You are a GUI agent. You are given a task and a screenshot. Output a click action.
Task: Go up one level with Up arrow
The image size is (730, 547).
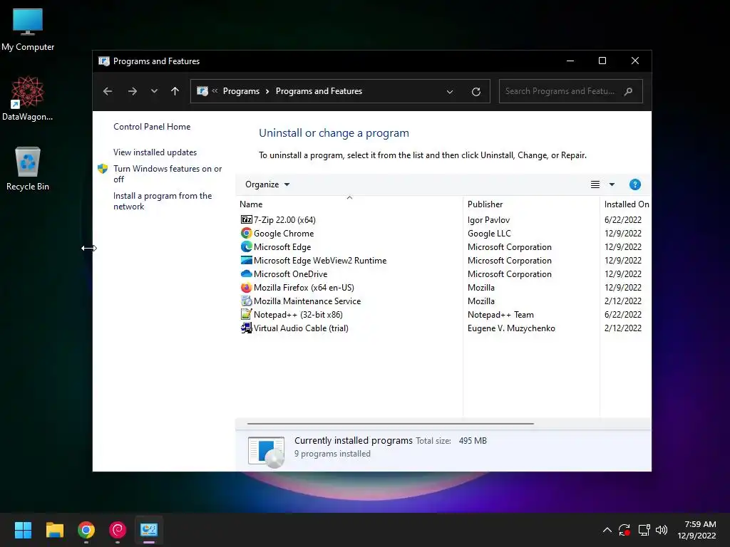tap(175, 91)
